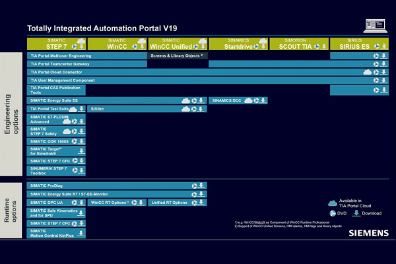Click the download arrow on WinCC RT Options
The image size is (396, 264).
[x=141, y=203]
